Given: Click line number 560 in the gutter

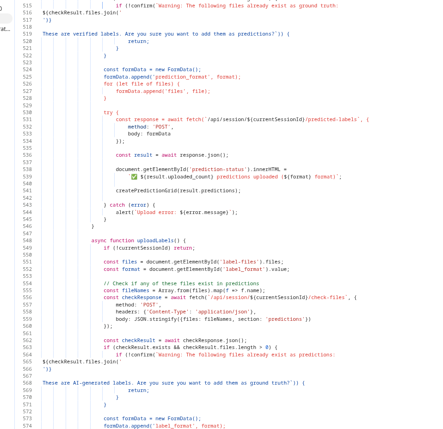Looking at the screenshot, I should [x=27, y=326].
